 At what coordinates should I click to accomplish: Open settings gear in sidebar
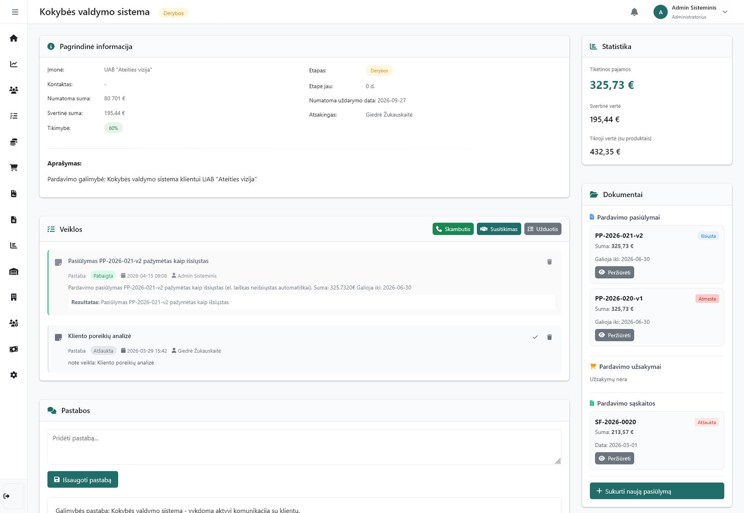[x=14, y=375]
